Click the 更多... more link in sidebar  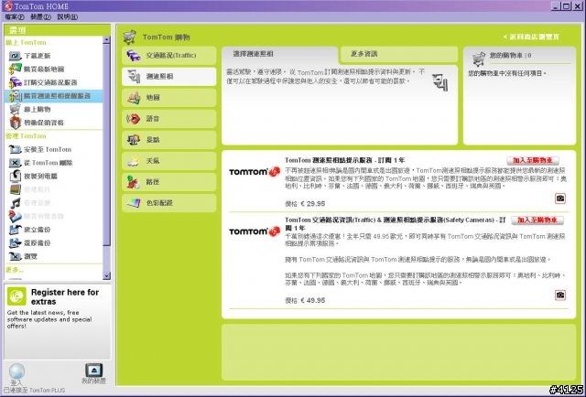pyautogui.click(x=15, y=270)
